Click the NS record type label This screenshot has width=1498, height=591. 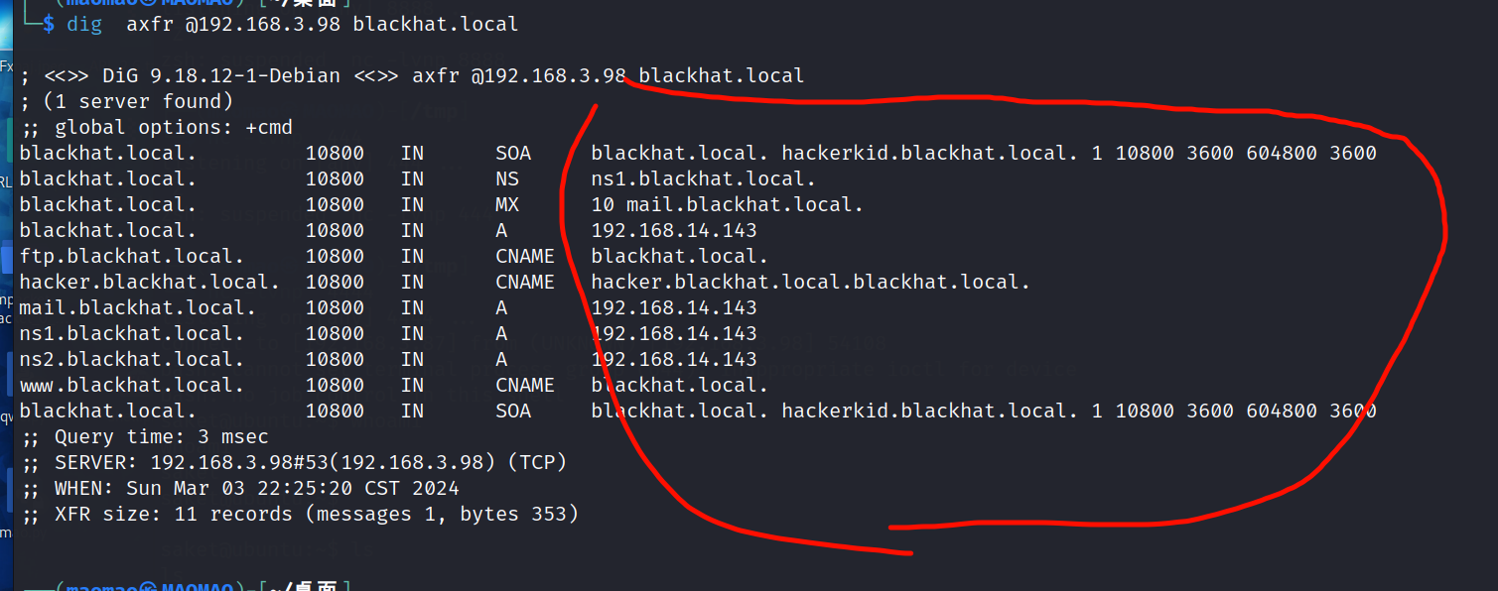[x=507, y=178]
